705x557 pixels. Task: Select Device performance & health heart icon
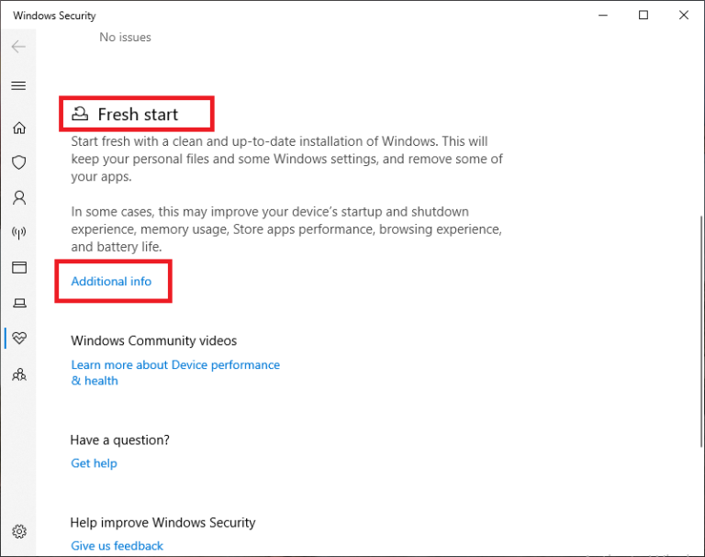pyautogui.click(x=18, y=339)
